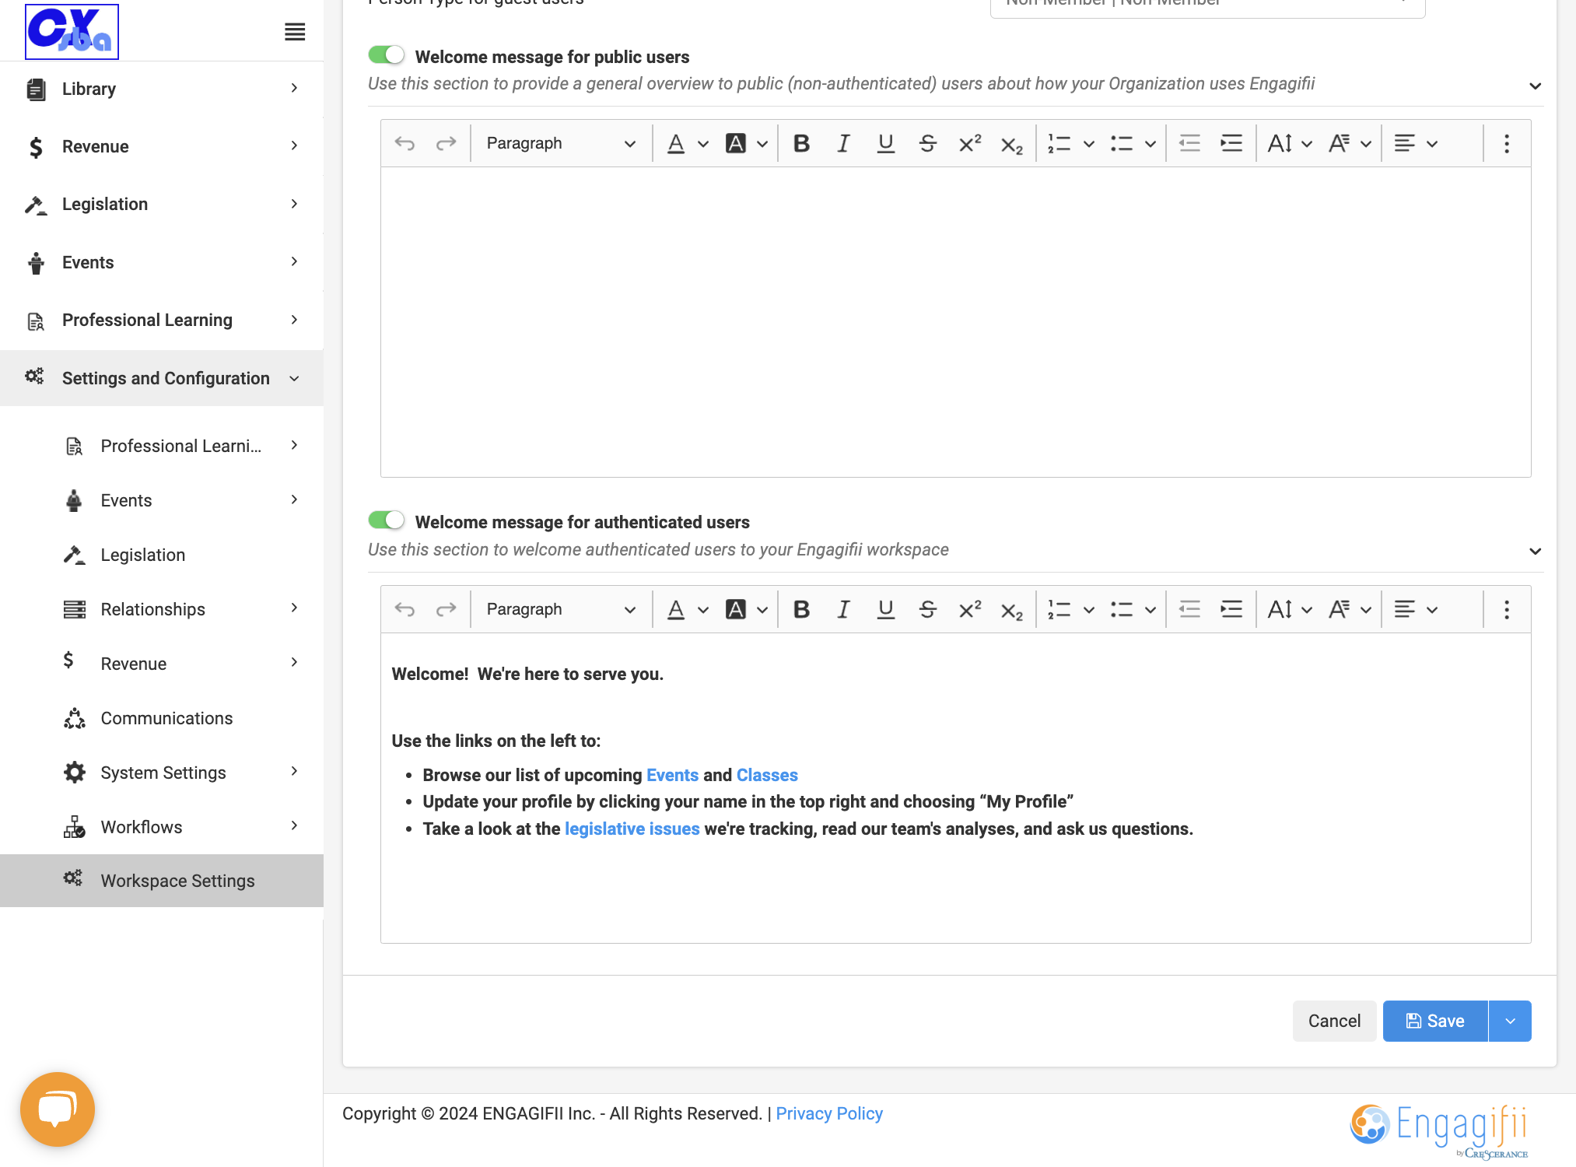The height and width of the screenshot is (1167, 1576).
Task: Insert numbered list in public users editor
Action: point(1059,143)
